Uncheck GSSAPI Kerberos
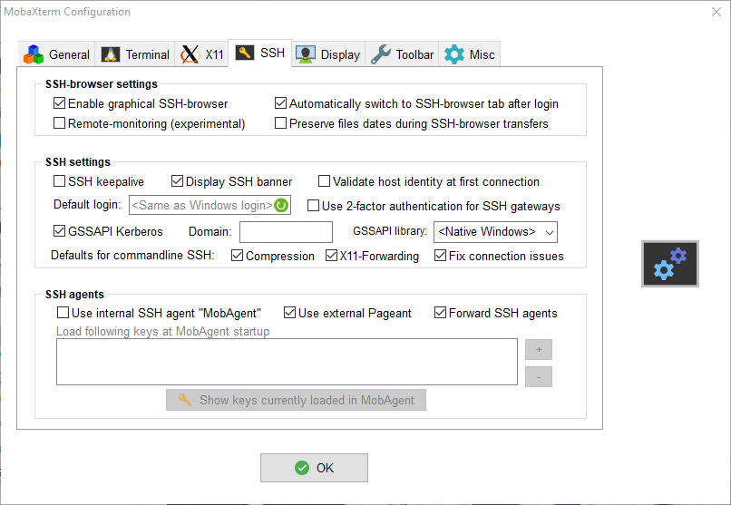The height and width of the screenshot is (505, 731). click(x=59, y=230)
